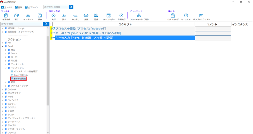Click the 計画実行 scheduled run icon
The width and height of the screenshot is (253, 134).
click(x=121, y=15)
